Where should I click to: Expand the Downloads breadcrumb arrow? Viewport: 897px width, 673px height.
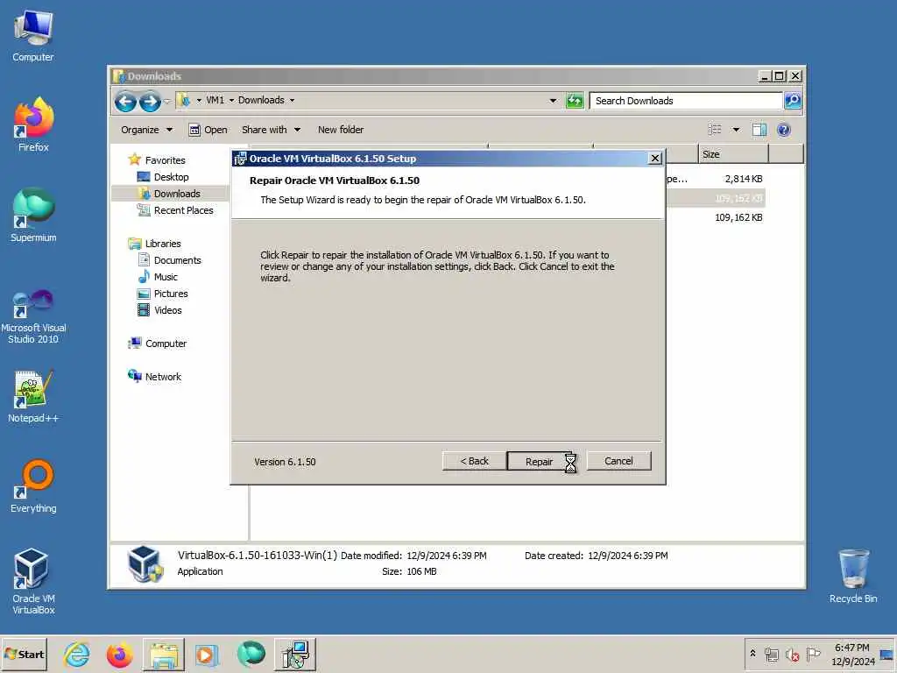(x=292, y=100)
